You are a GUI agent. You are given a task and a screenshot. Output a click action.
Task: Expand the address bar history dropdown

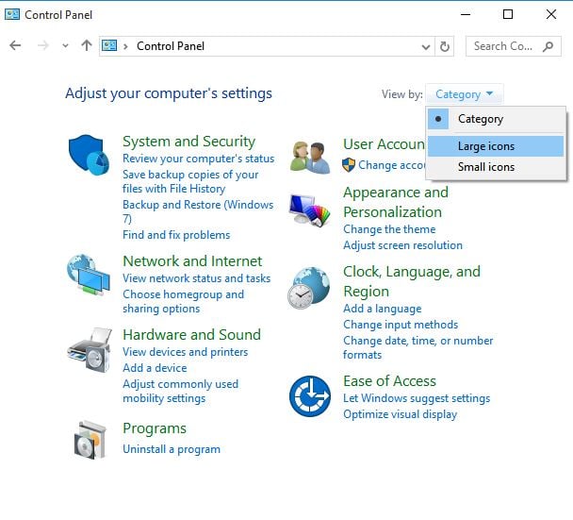(x=425, y=47)
